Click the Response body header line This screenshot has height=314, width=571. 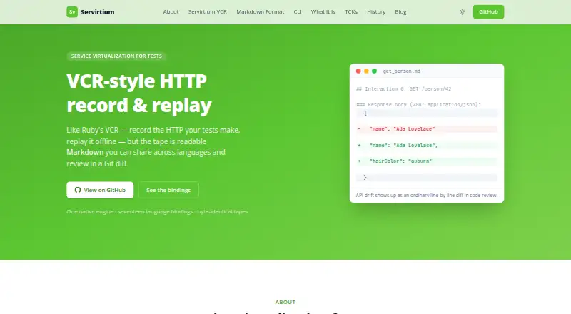click(x=418, y=104)
